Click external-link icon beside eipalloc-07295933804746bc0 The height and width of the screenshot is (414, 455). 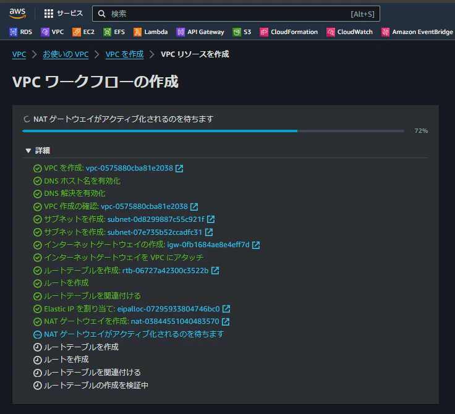226,309
